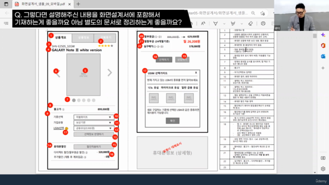The height and width of the screenshot is (185, 329).
Task: Start Read aloud in PDF toolbar
Action: pyautogui.click(x=203, y=24)
